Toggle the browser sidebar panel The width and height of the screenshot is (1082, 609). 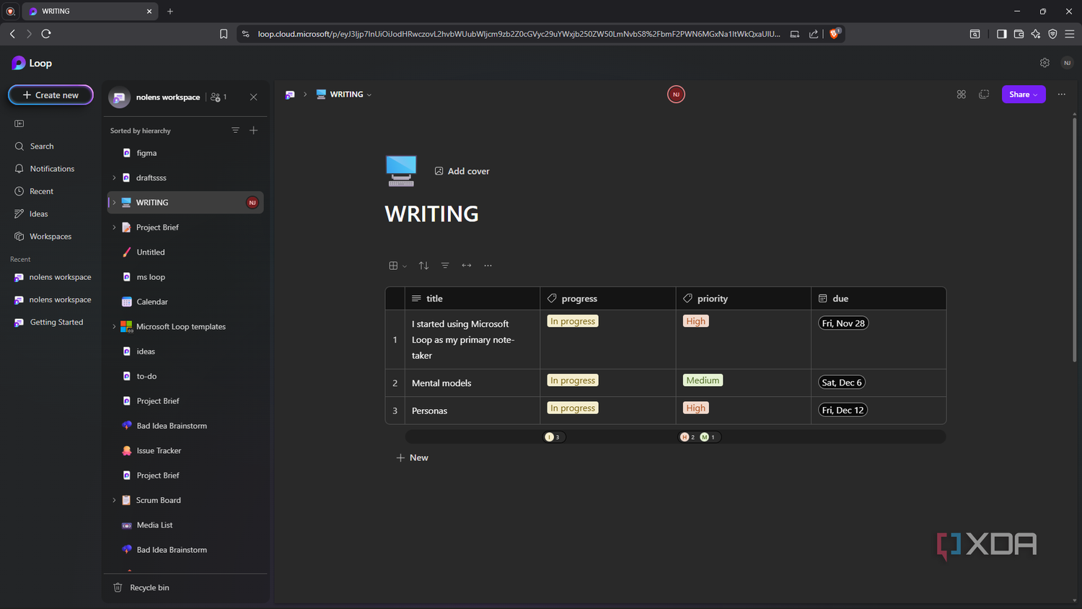[1001, 34]
